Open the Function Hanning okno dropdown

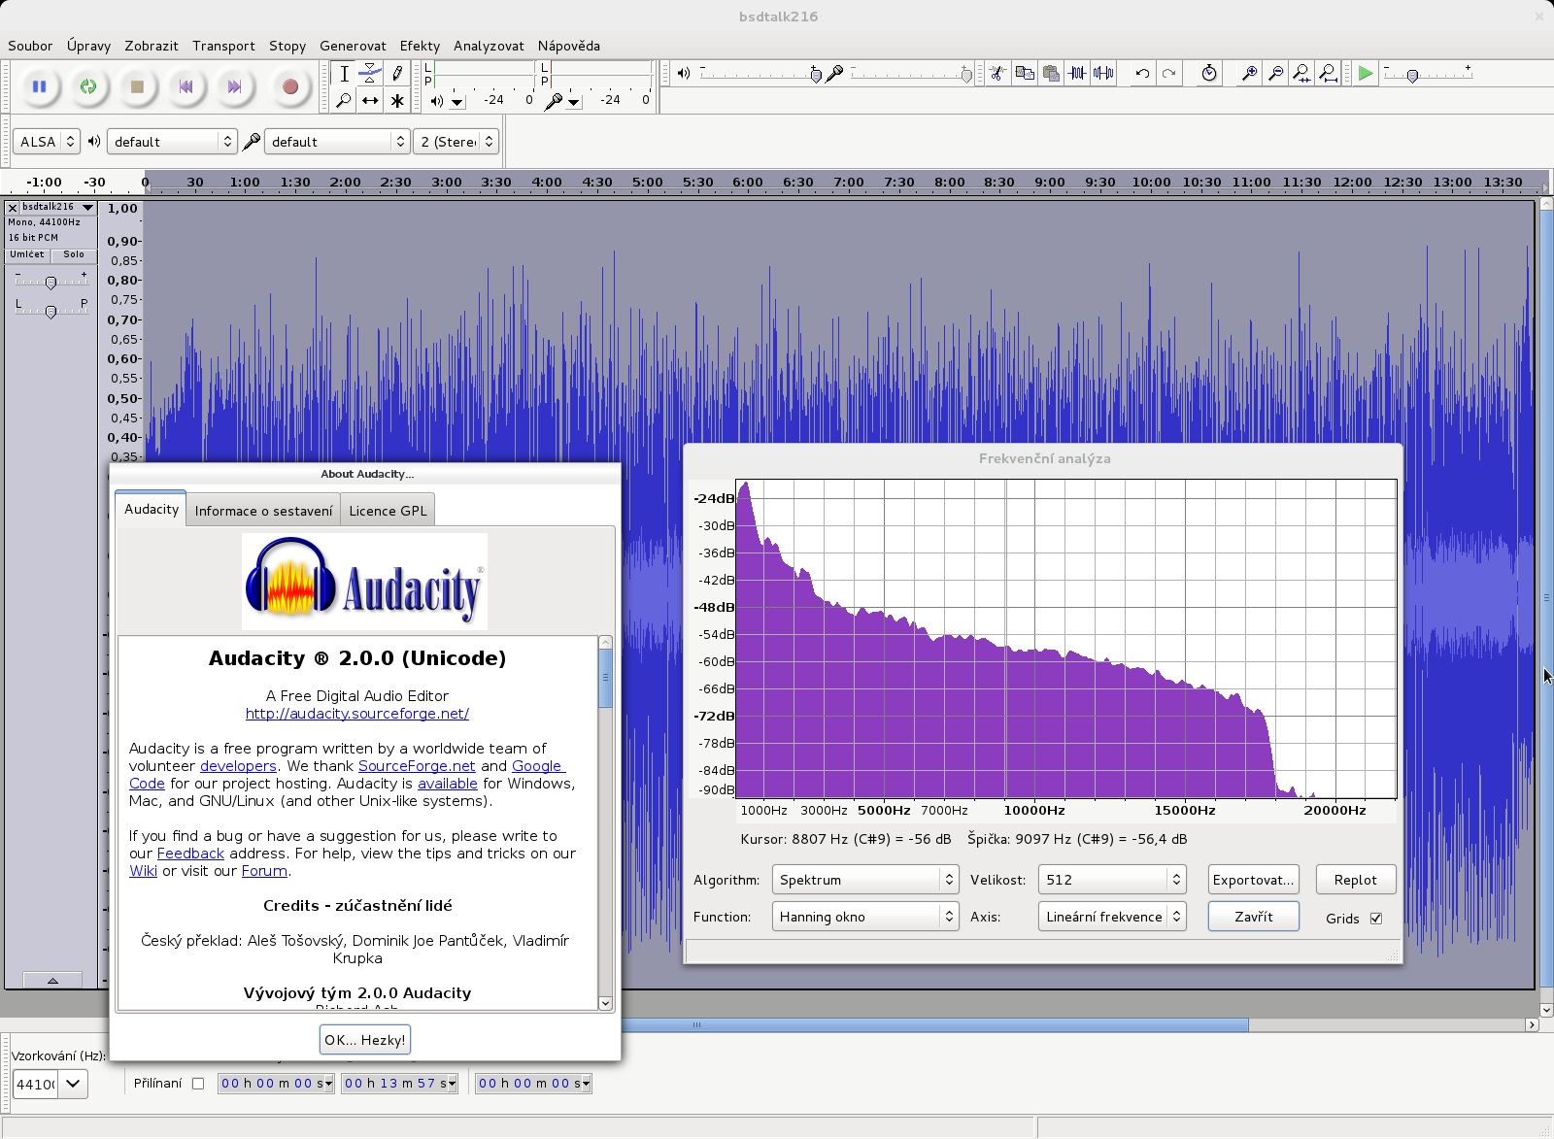pos(865,917)
